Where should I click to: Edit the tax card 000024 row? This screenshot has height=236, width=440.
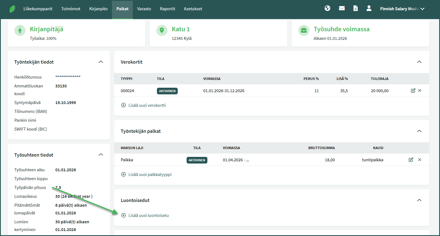[413, 90]
